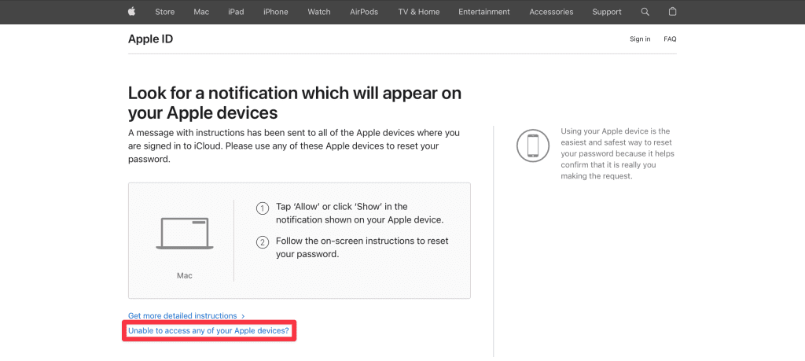Open the shopping bag icon
The width and height of the screenshot is (805, 361).
coord(673,12)
